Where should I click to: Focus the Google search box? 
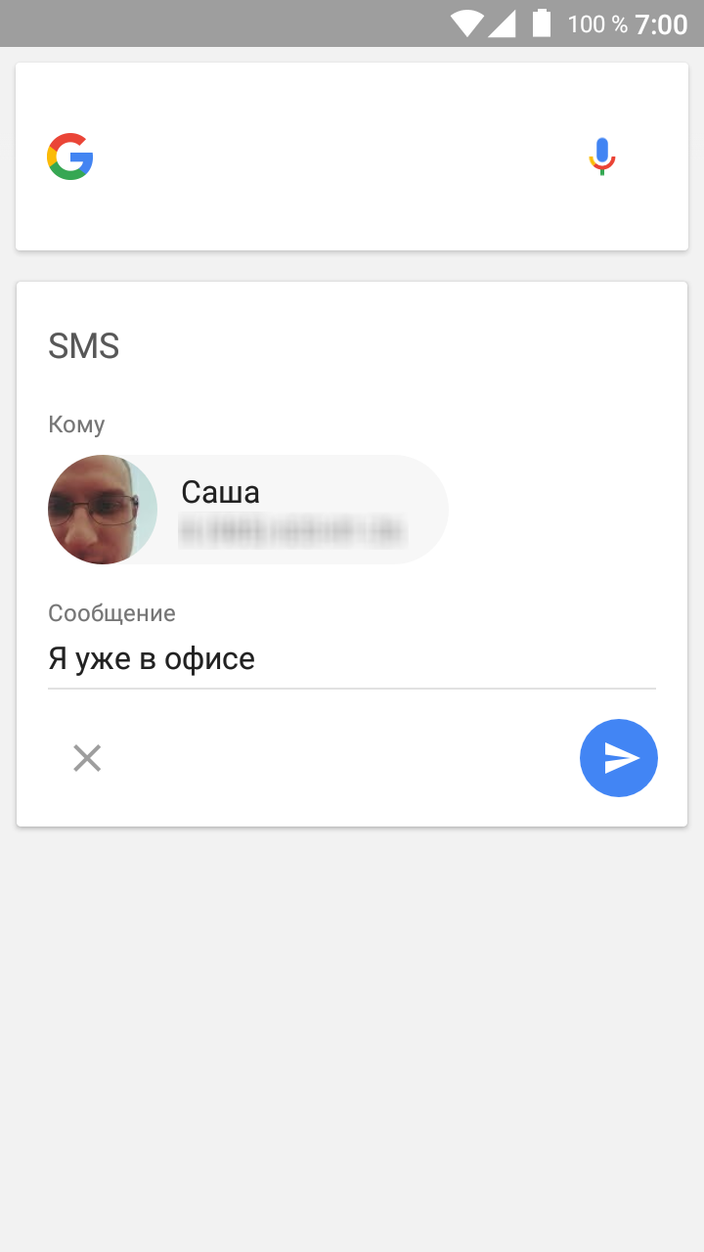[x=352, y=156]
